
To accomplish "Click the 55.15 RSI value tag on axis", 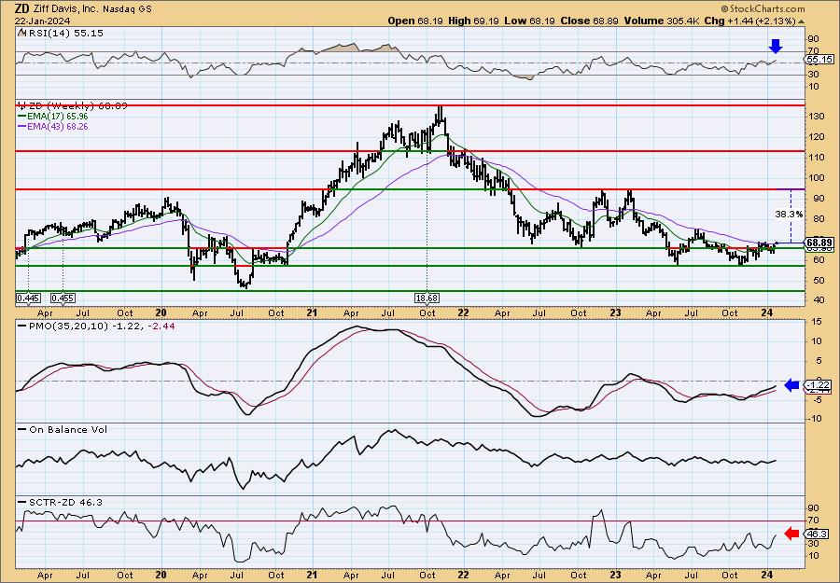I will coord(819,60).
